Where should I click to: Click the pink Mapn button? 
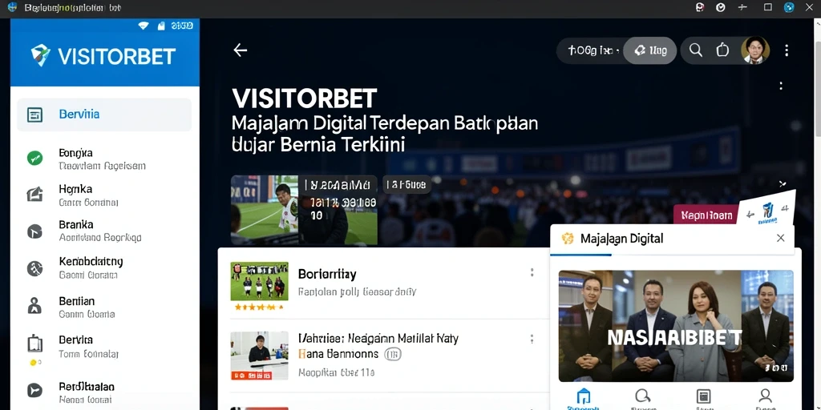click(x=706, y=214)
